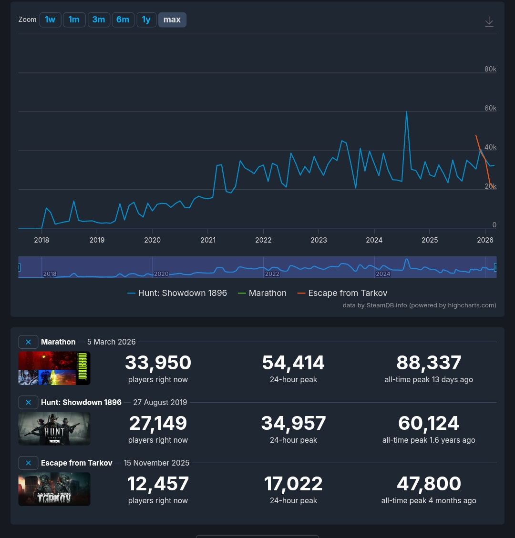
Task: Click the 2018 x-axis label
Action: coord(41,240)
